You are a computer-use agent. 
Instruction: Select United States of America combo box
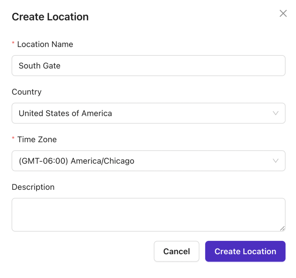pyautogui.click(x=149, y=113)
